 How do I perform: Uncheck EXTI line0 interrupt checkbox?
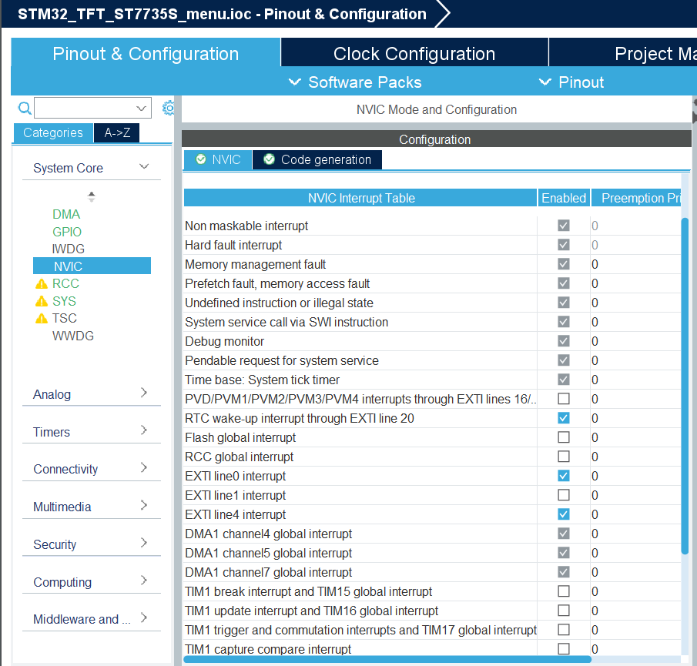(x=564, y=476)
